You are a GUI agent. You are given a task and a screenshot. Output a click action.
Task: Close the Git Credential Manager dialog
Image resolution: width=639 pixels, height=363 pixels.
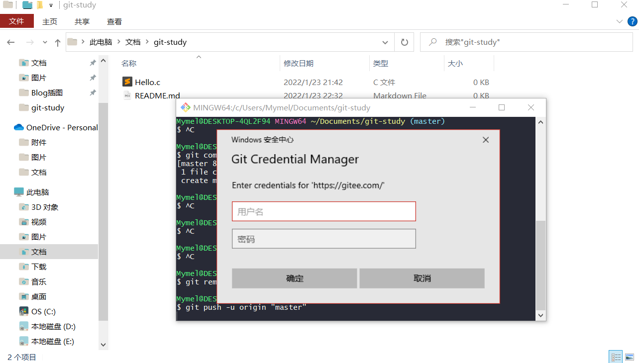486,140
